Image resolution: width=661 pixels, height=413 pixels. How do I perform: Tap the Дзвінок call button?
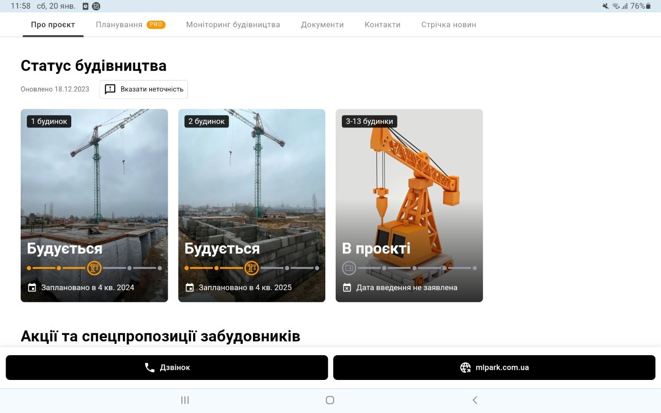pos(167,368)
